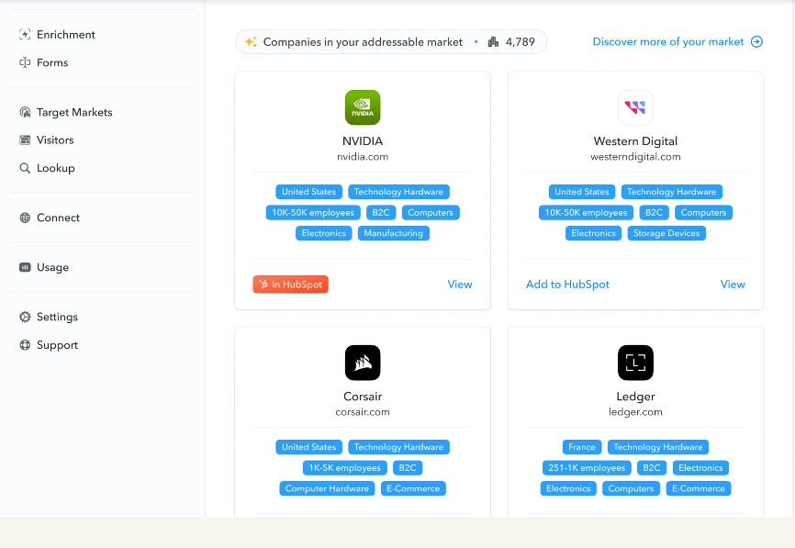Click the NVIDIA company name
Screen dimensions: 795x548
pos(363,141)
